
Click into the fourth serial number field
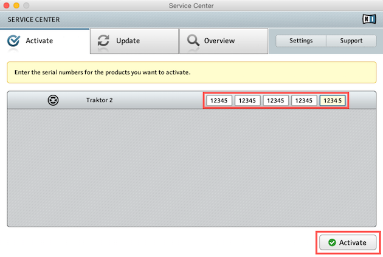305,100
